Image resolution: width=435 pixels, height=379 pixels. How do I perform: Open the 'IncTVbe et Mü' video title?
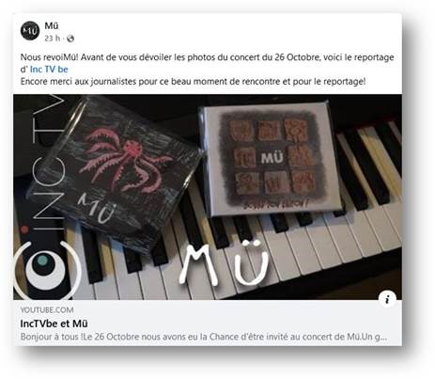click(x=54, y=324)
